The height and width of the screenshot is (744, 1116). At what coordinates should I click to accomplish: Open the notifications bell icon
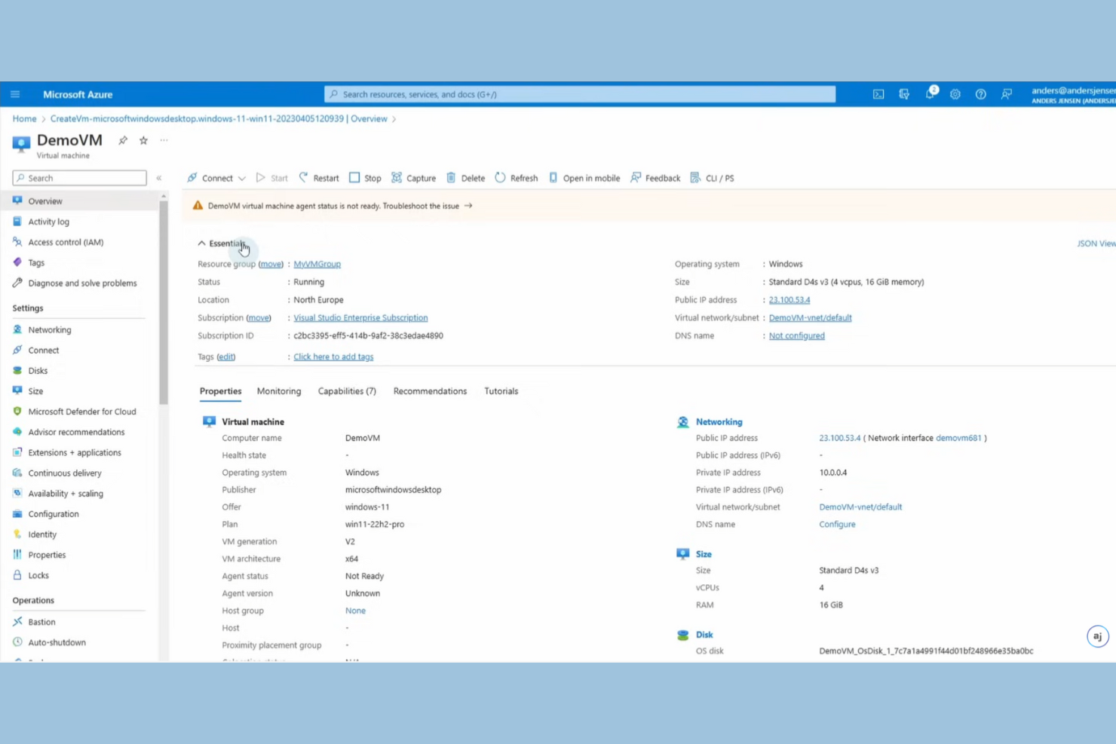tap(931, 93)
